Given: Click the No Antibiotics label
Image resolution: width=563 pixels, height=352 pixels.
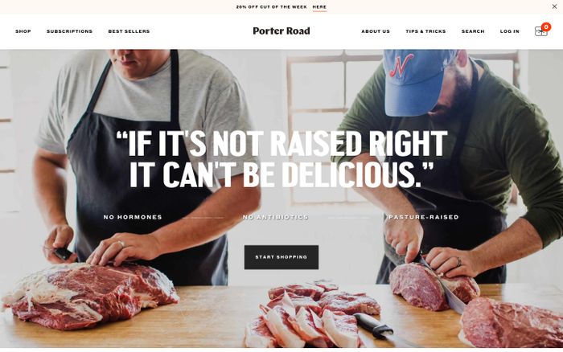Looking at the screenshot, I should [x=276, y=217].
